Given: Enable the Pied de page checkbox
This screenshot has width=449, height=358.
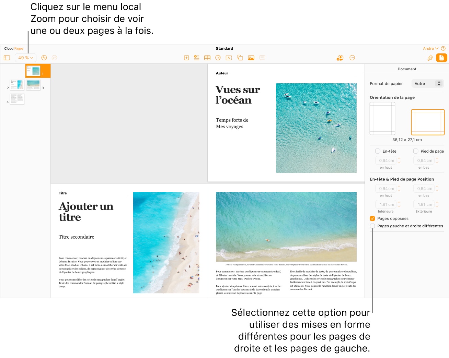Looking at the screenshot, I should [415, 151].
